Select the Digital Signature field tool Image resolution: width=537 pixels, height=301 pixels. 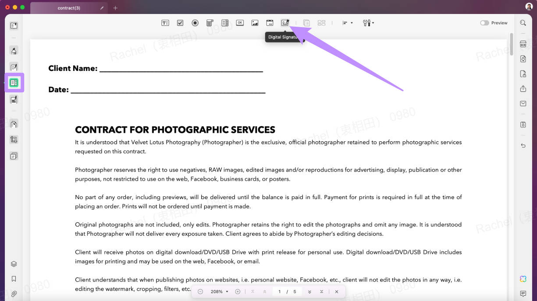pos(285,22)
